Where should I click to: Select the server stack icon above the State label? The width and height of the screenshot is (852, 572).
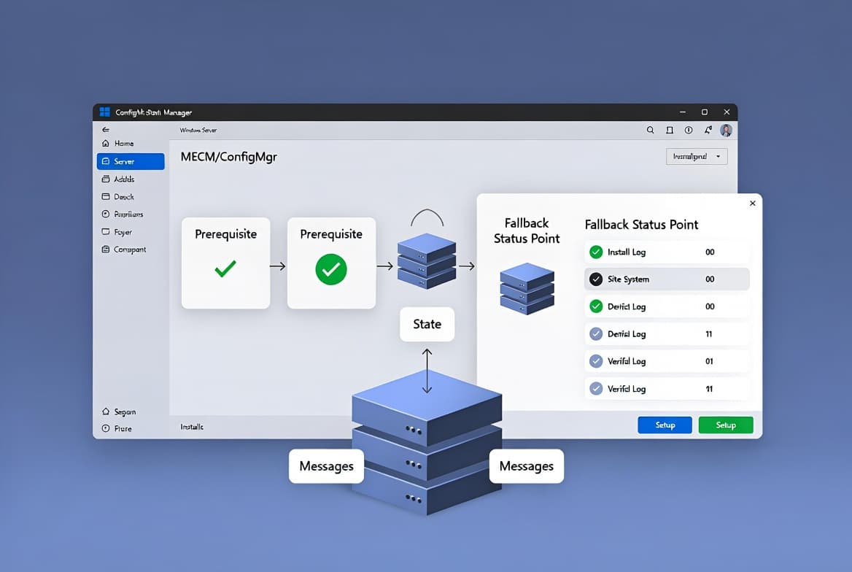click(x=427, y=261)
